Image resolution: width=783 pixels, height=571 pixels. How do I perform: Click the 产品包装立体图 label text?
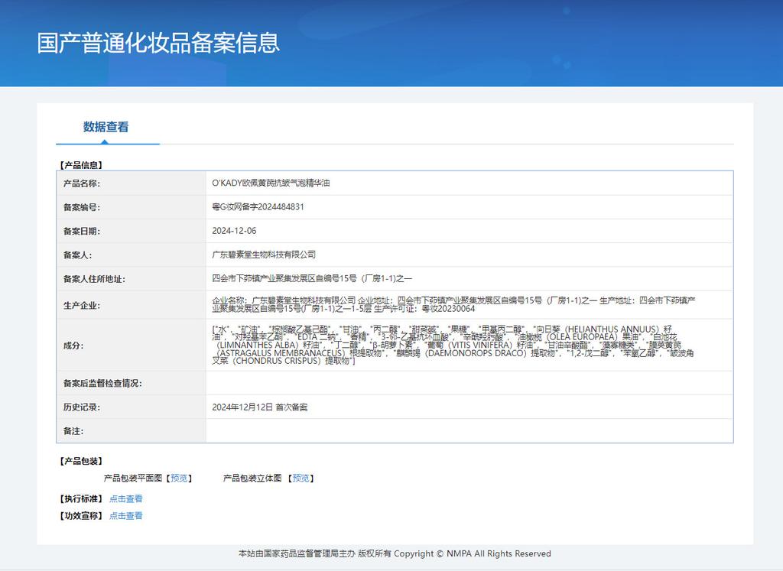(252, 479)
